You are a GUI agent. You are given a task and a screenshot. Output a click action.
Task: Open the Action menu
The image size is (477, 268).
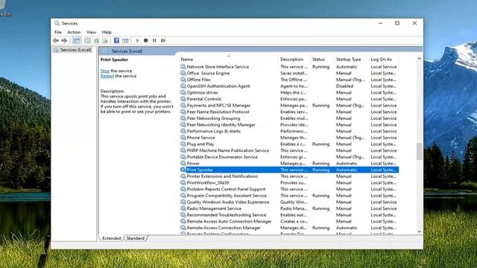(74, 32)
